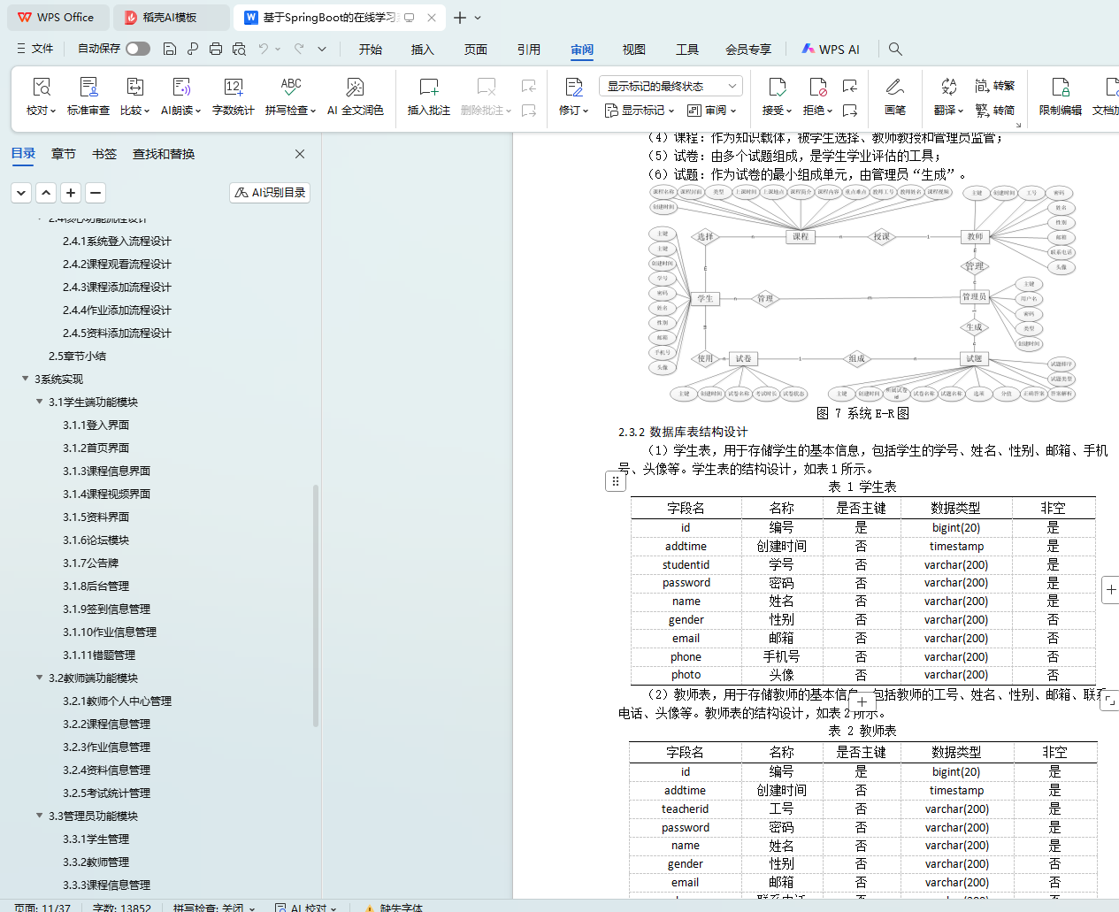Jump to 3.1.6论坛模块 in outline
This screenshot has width=1119, height=912.
pyautogui.click(x=96, y=540)
